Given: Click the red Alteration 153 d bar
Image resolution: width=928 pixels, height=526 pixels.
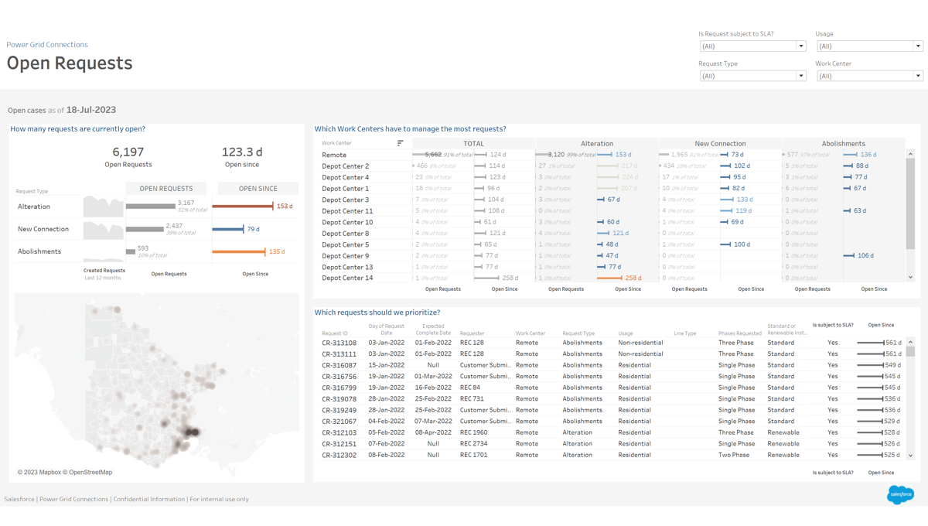Looking at the screenshot, I should (242, 207).
